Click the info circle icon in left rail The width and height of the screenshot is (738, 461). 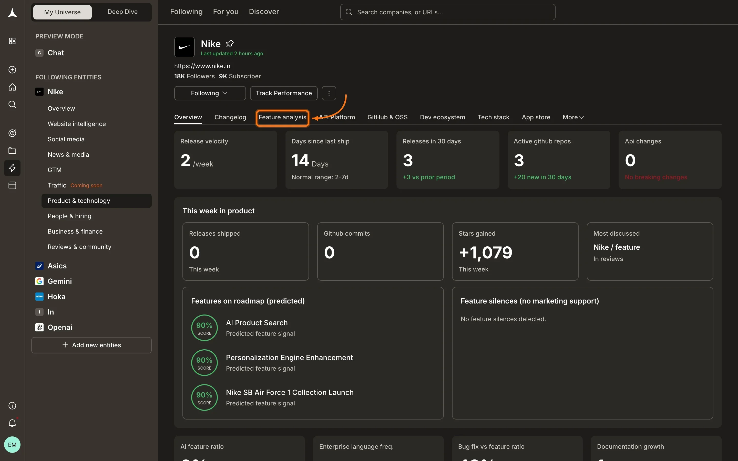click(12, 405)
